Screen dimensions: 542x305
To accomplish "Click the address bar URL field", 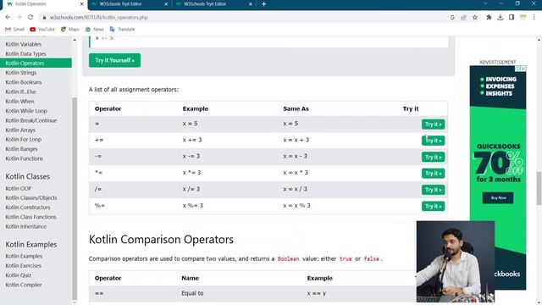I will click(242, 17).
